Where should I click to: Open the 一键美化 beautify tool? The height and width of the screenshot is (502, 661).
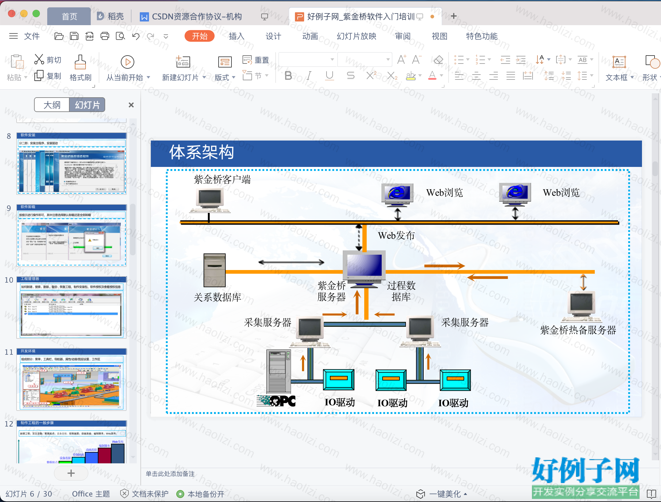point(441,494)
